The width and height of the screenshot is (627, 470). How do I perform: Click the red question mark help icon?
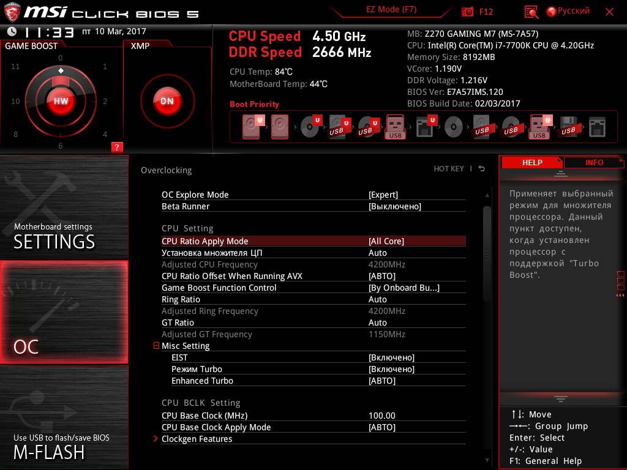tap(117, 147)
